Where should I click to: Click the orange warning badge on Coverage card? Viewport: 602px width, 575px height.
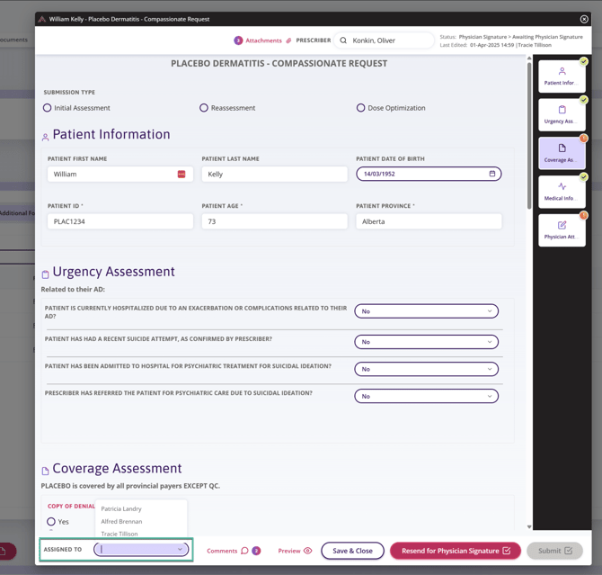point(583,138)
